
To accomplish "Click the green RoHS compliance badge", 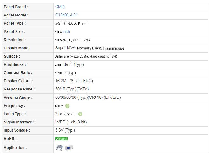I will click(x=61, y=139).
